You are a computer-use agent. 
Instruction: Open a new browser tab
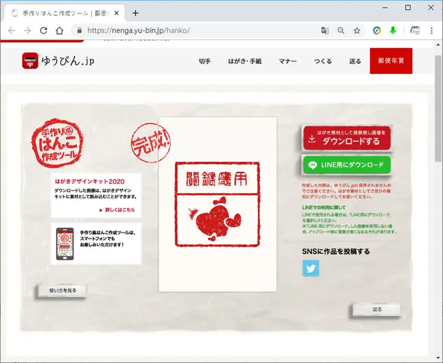pyautogui.click(x=135, y=13)
